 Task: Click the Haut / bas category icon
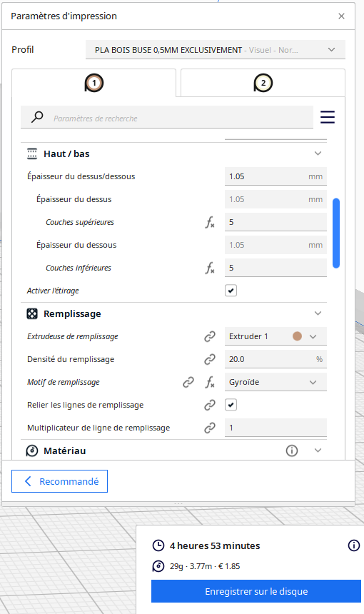(32, 154)
